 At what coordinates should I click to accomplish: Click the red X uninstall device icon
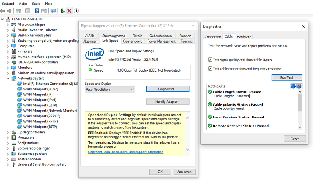pos(69,11)
